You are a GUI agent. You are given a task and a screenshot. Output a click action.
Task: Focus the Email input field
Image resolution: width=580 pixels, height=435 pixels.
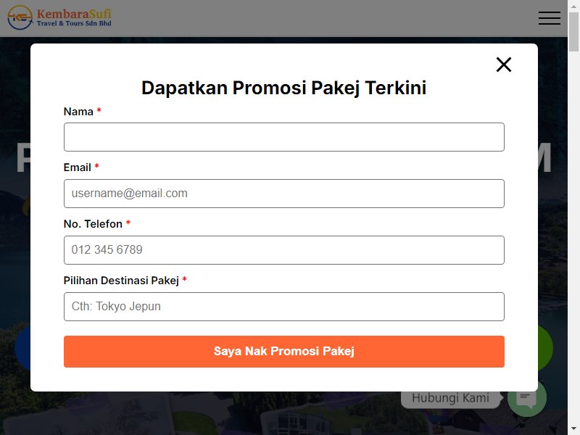pyautogui.click(x=284, y=194)
